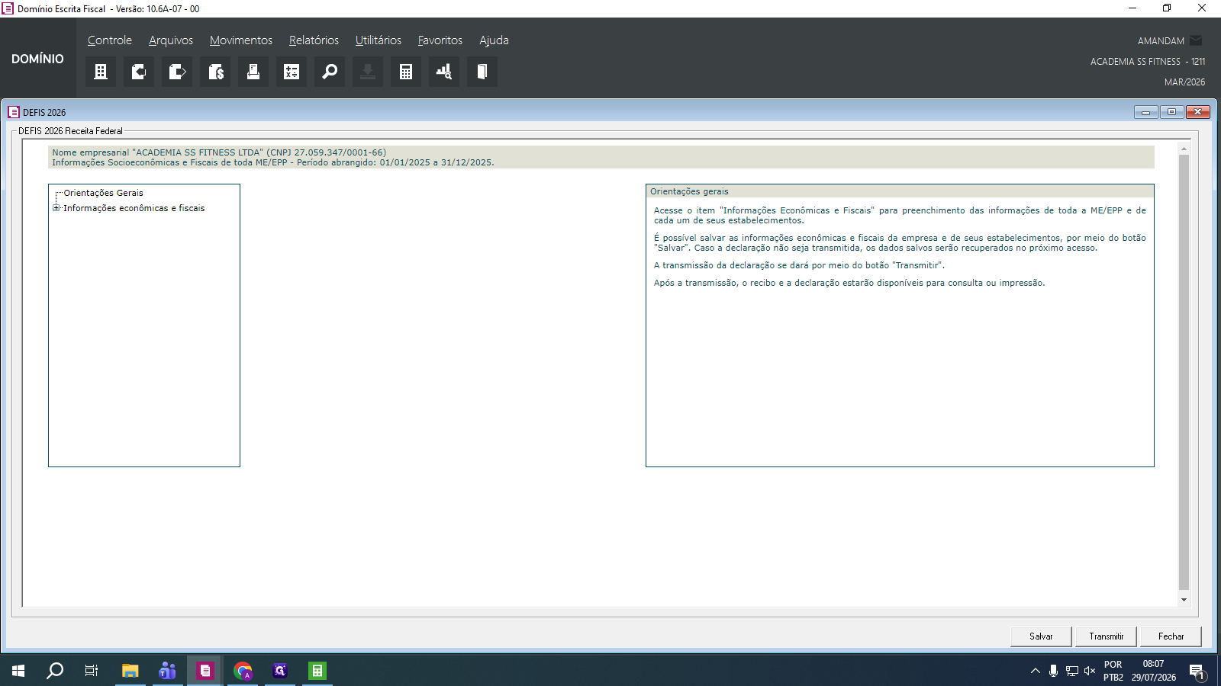The image size is (1221, 686).
Task: Click the DOMÍNIO logo
Action: (x=37, y=59)
